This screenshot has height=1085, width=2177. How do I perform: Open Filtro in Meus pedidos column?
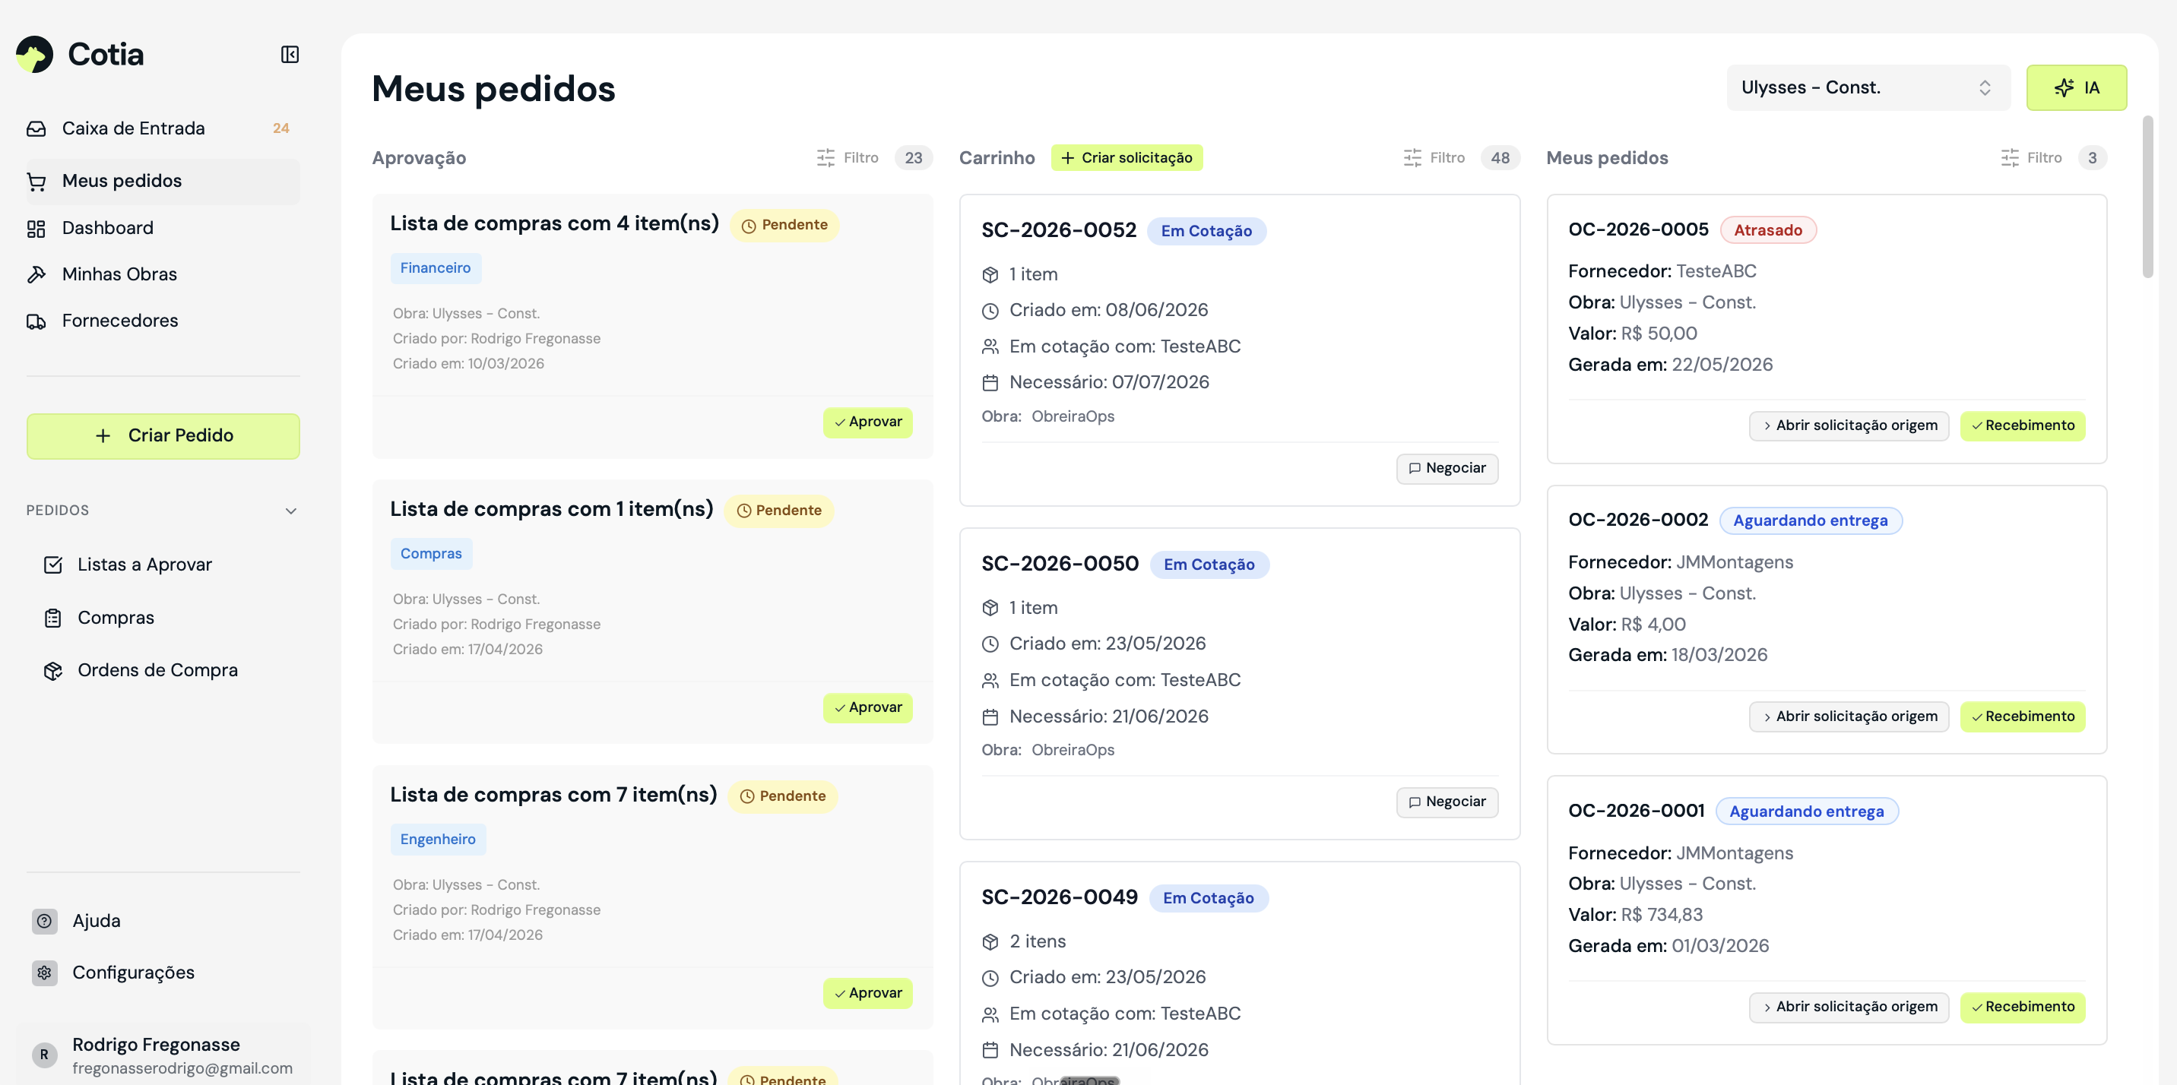click(2032, 158)
